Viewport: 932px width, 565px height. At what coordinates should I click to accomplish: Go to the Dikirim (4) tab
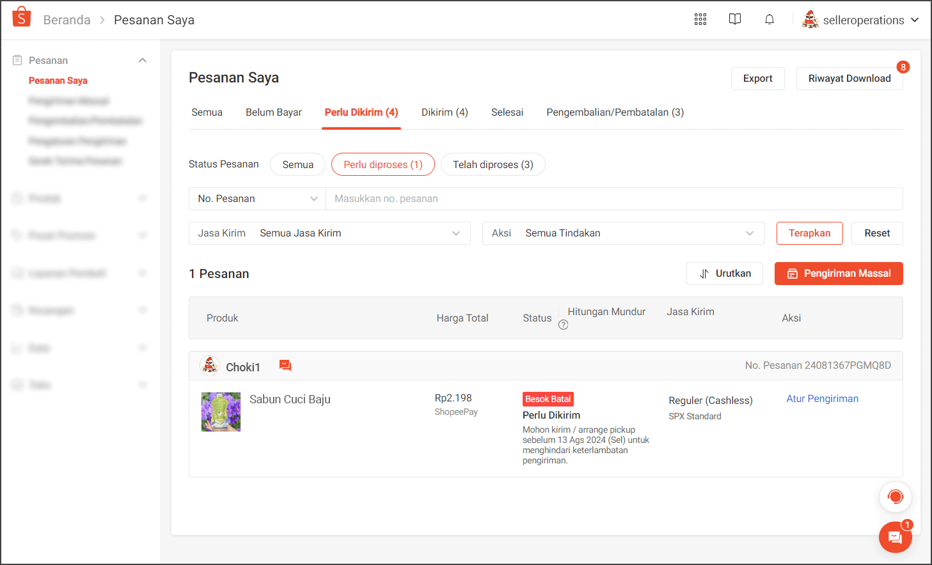click(445, 112)
